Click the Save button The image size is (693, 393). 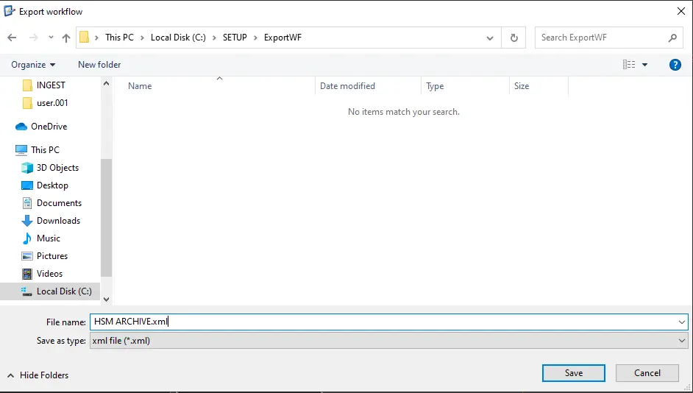pos(573,373)
